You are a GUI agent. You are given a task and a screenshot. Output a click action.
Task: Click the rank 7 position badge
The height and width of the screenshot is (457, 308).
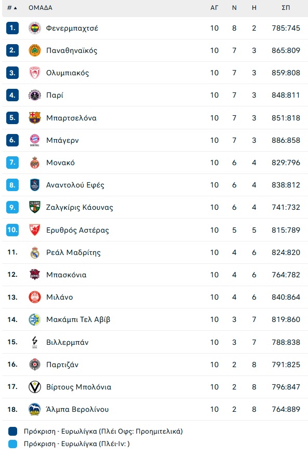coord(12,163)
